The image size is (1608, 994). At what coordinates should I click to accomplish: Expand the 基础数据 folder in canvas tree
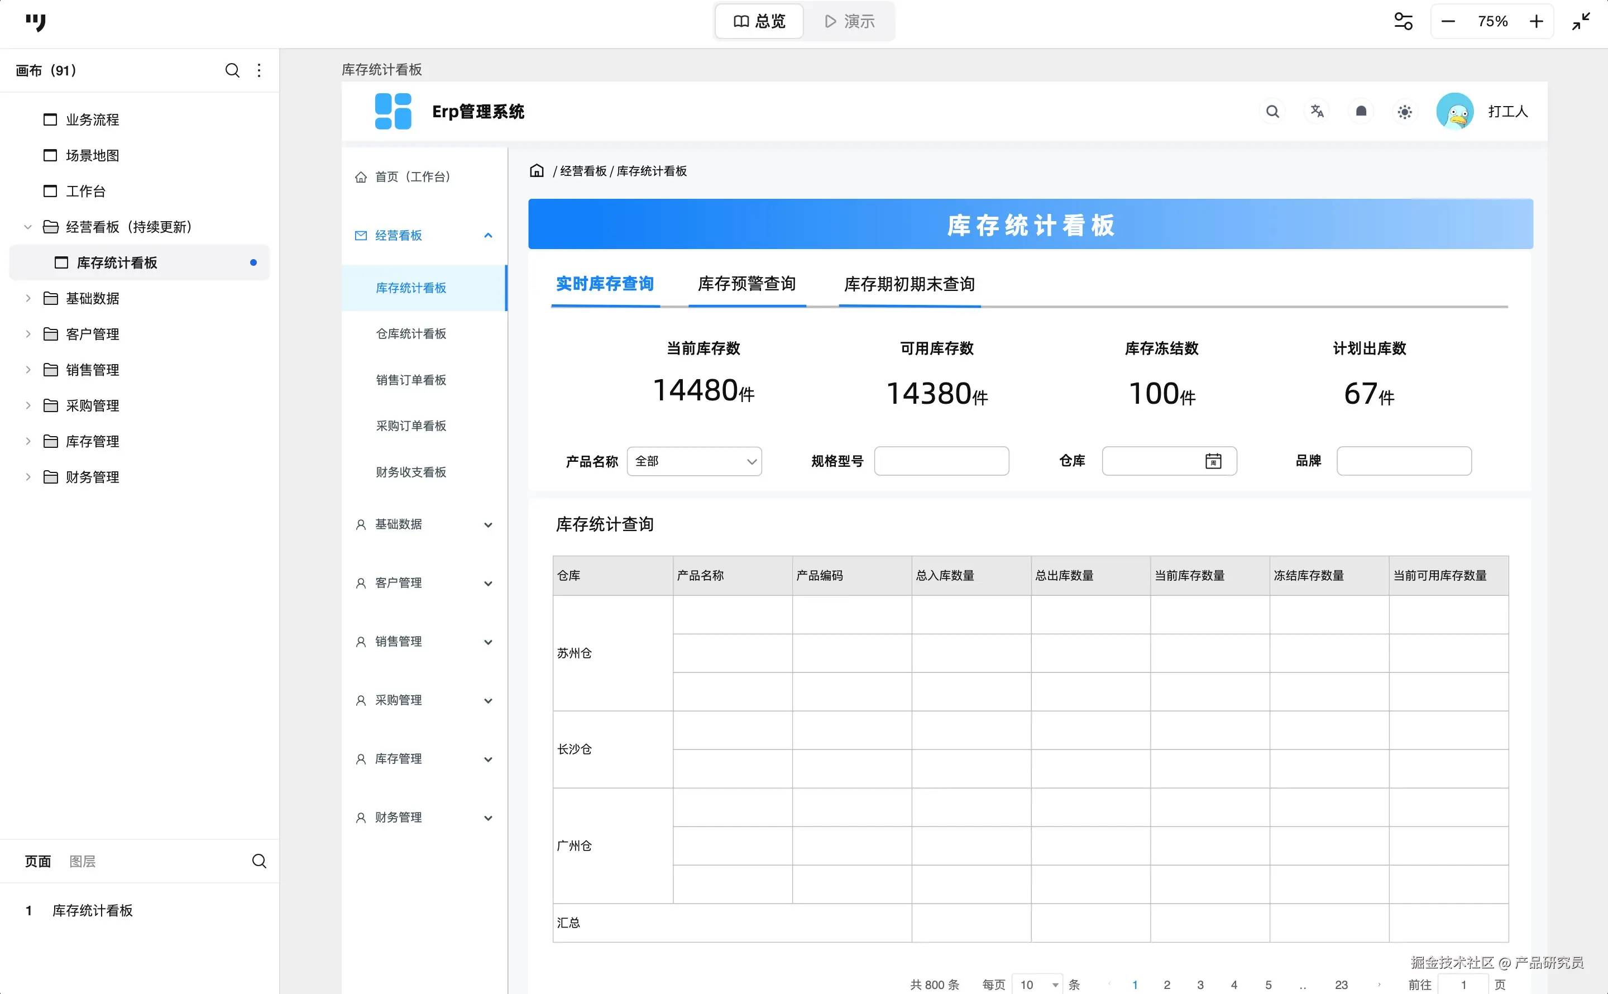pos(27,298)
